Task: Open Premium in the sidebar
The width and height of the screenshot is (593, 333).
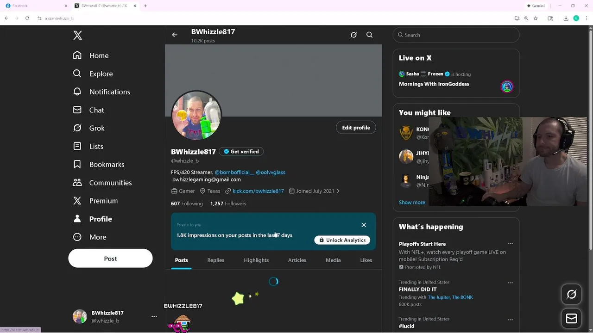Action: (95, 201)
